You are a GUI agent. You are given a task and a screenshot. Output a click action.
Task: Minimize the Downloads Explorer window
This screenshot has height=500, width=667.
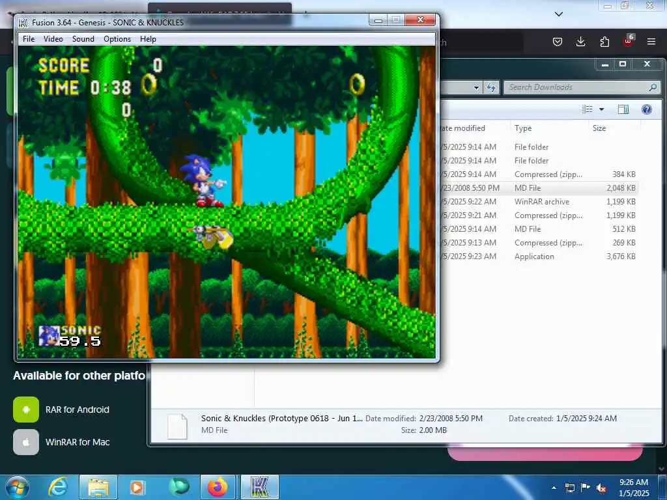[605, 64]
